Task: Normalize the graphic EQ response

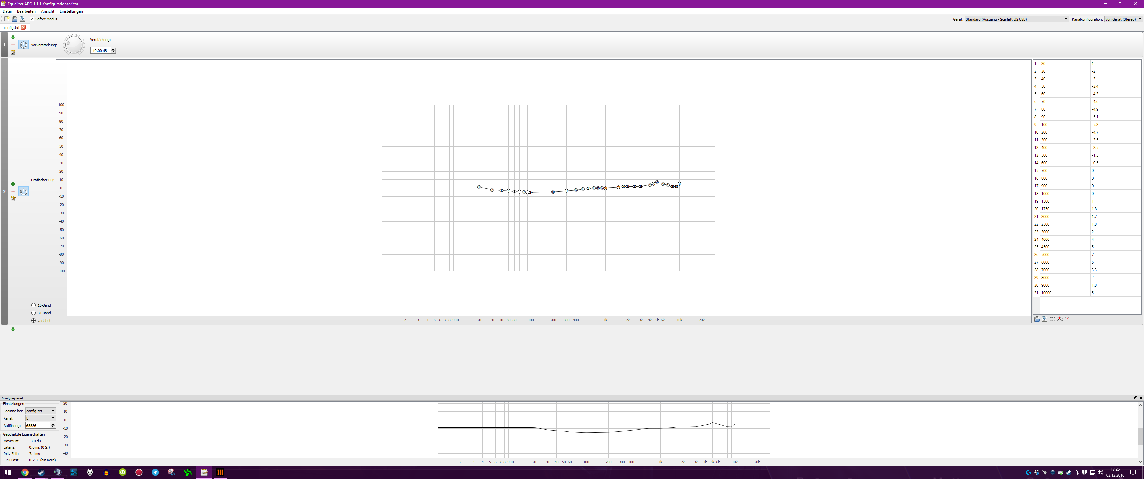Action: point(1060,319)
